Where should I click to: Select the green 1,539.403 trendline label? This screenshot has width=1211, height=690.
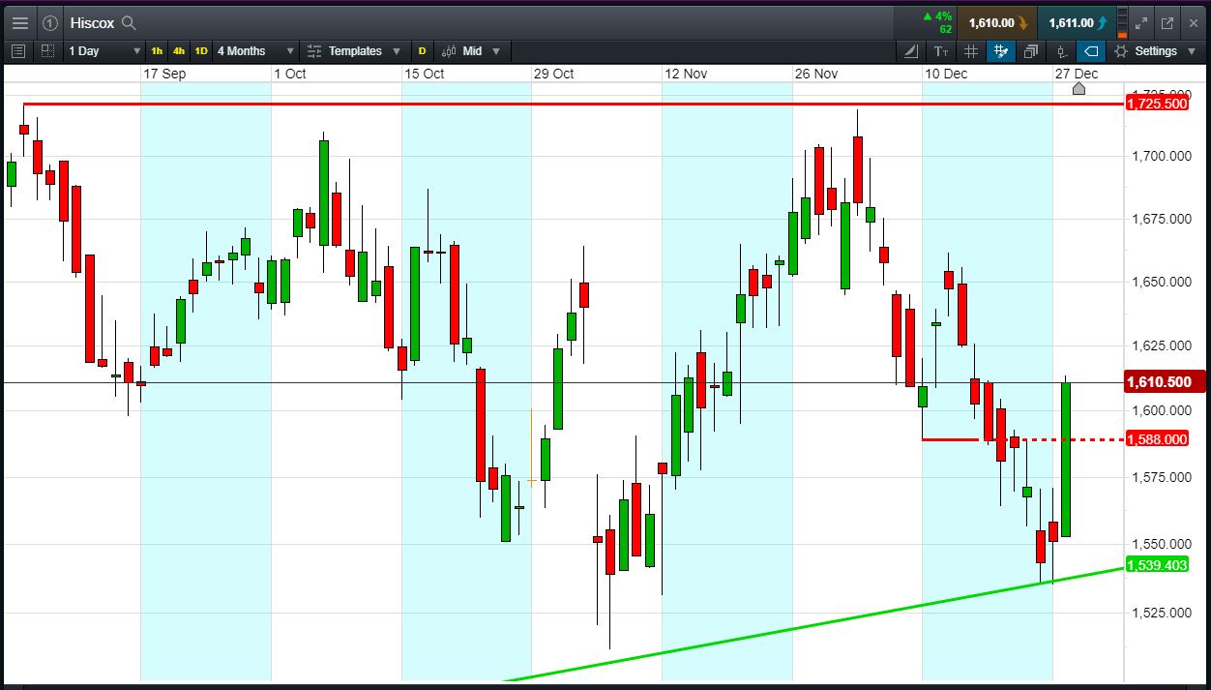pos(1157,565)
